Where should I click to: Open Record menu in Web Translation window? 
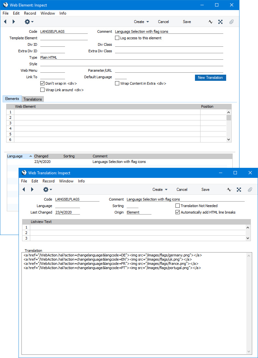pos(48,181)
